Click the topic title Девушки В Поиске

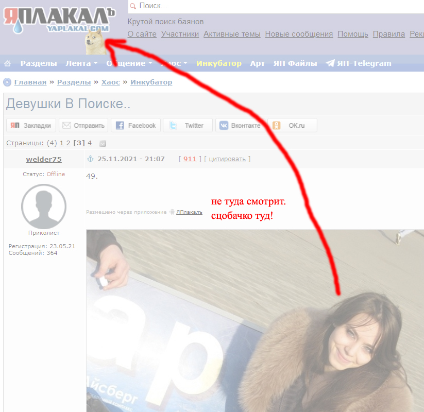pyautogui.click(x=68, y=104)
